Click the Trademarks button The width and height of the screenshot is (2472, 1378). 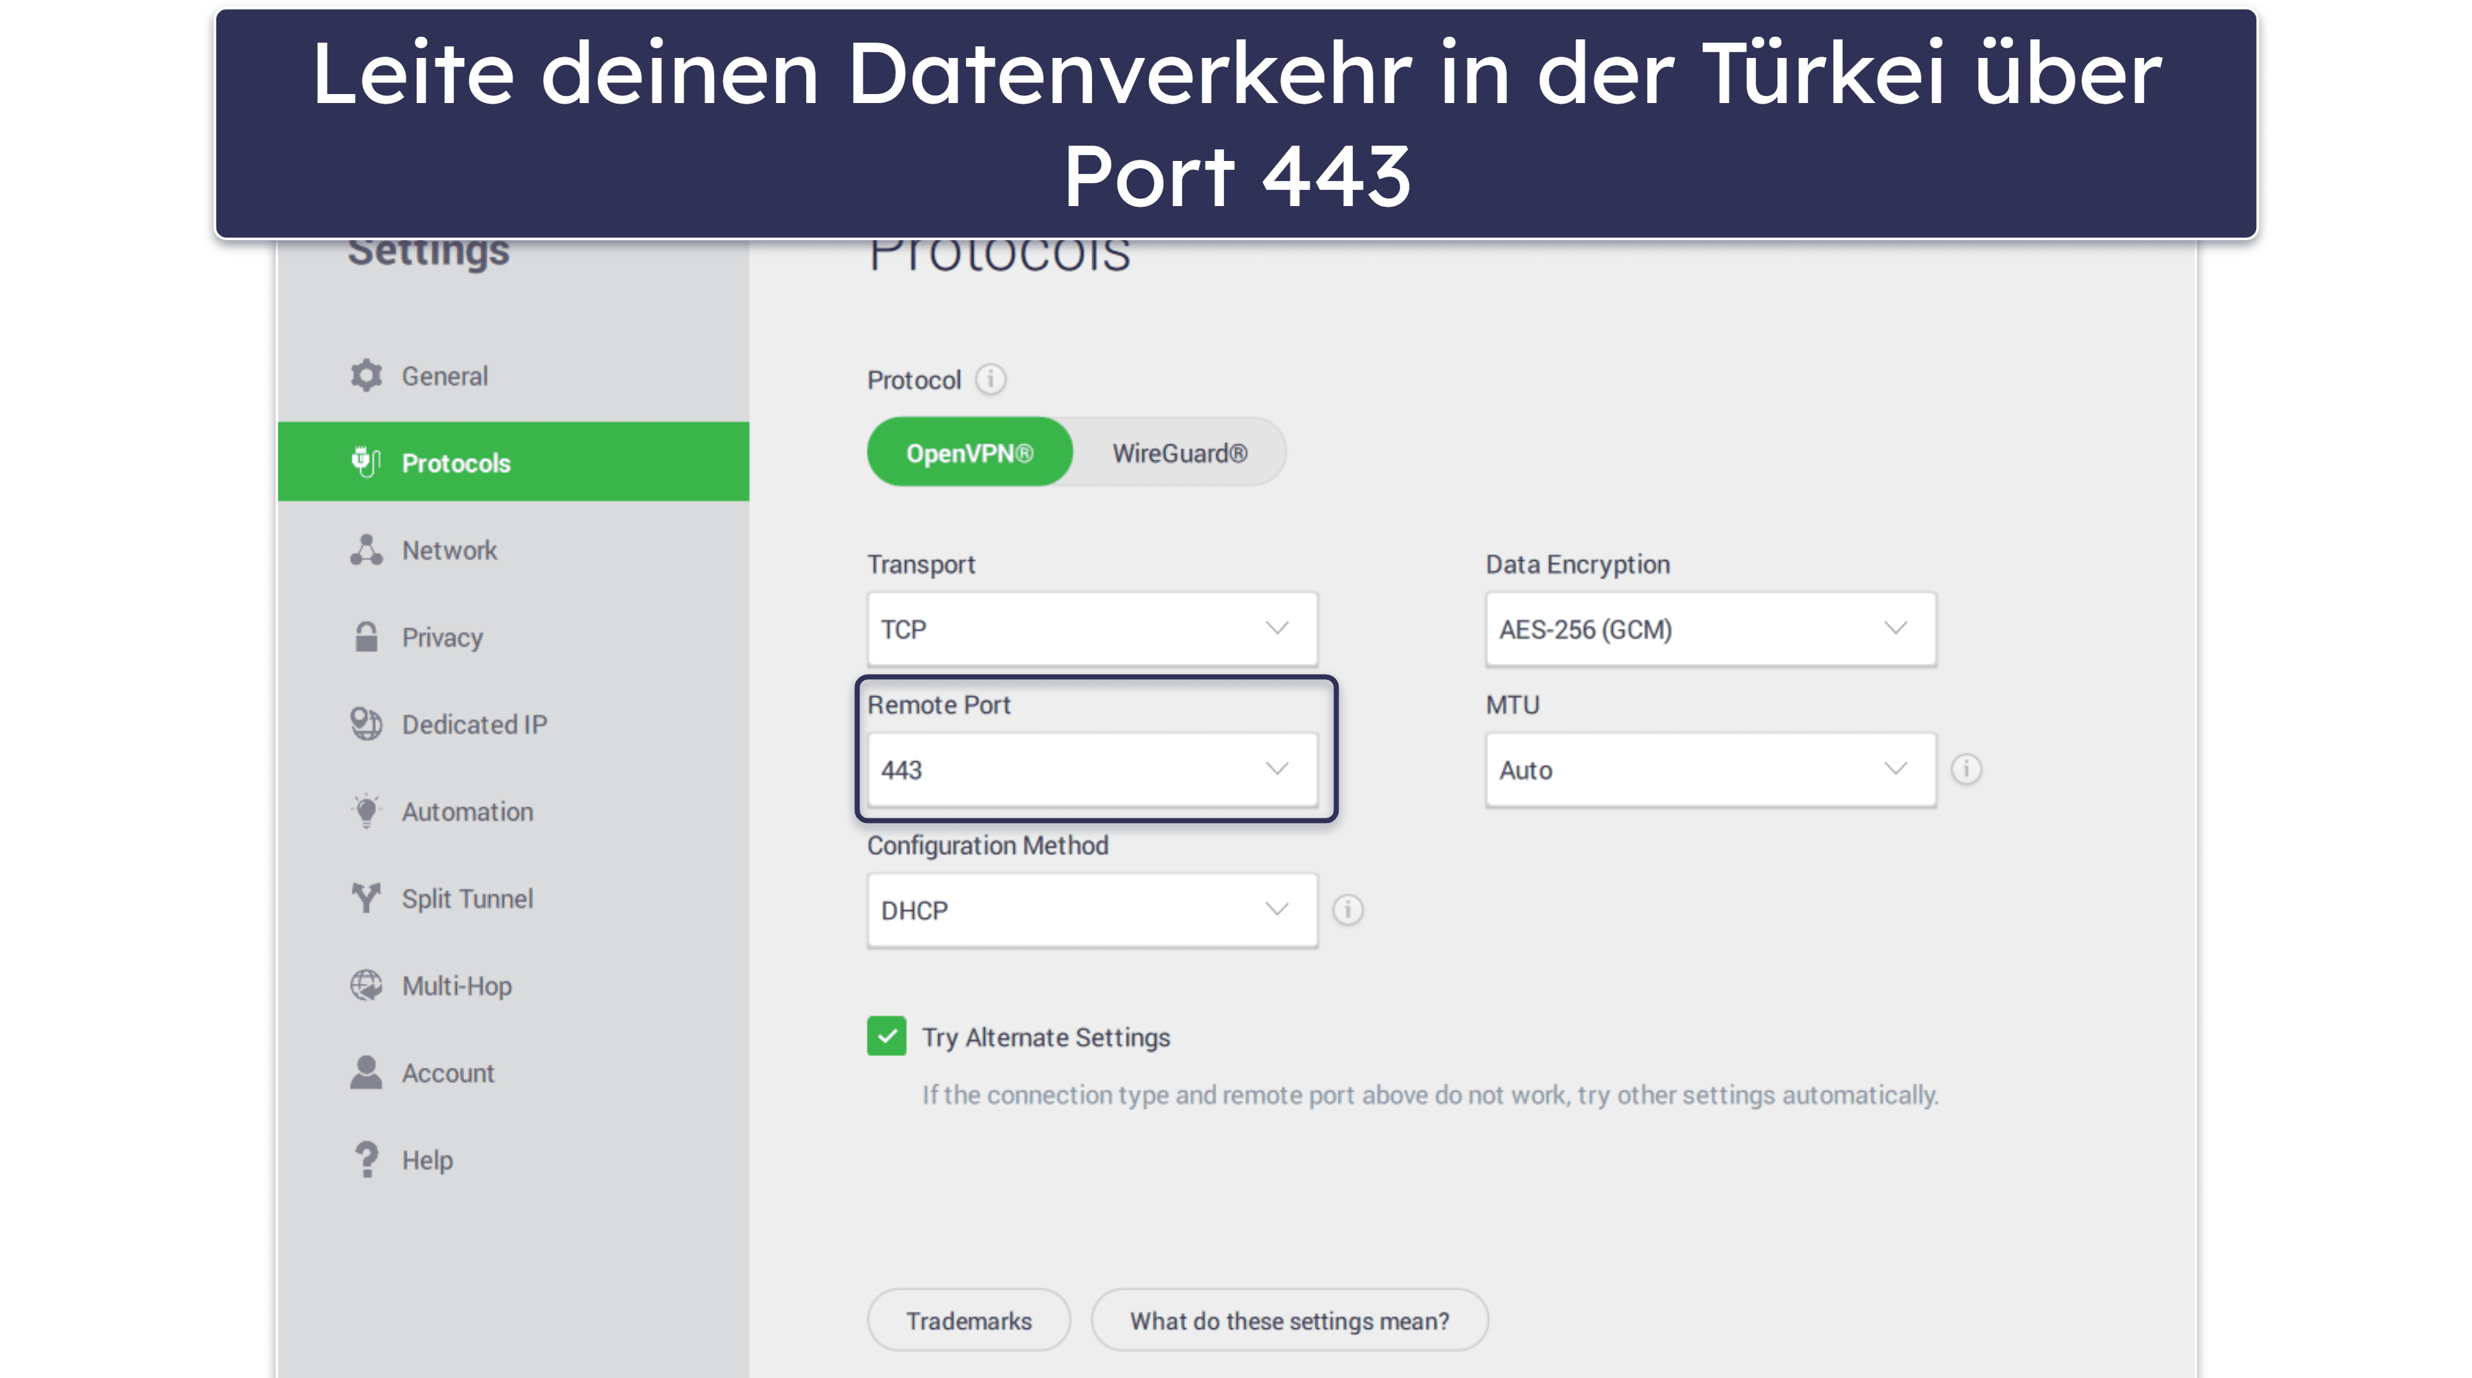click(969, 1321)
